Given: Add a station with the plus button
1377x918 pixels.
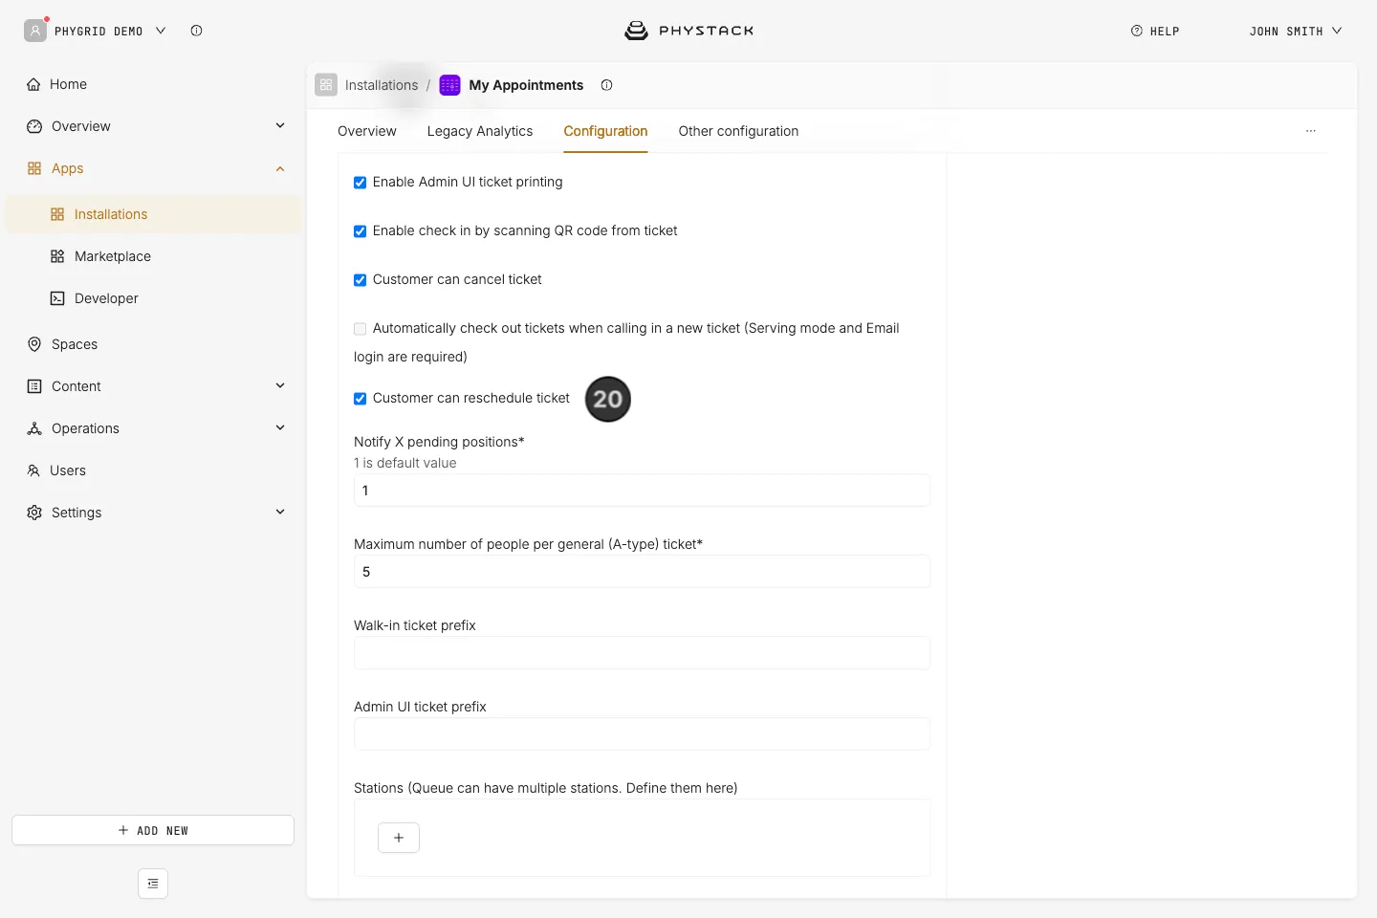Looking at the screenshot, I should [x=399, y=838].
